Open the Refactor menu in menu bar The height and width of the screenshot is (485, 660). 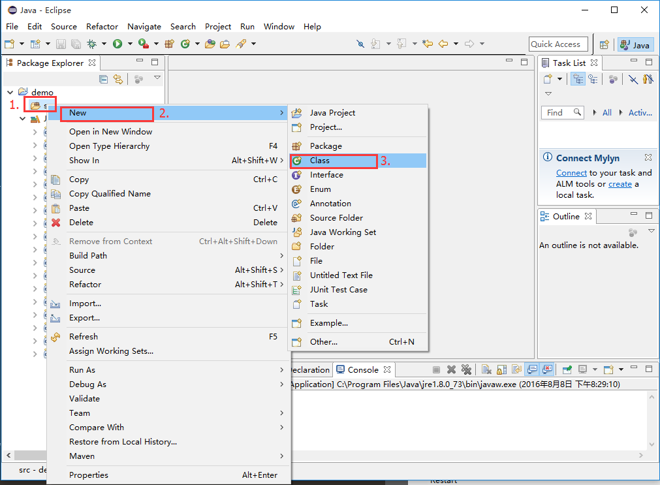click(102, 27)
